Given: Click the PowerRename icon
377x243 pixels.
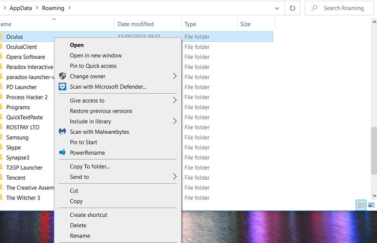Looking at the screenshot, I should (x=62, y=153).
